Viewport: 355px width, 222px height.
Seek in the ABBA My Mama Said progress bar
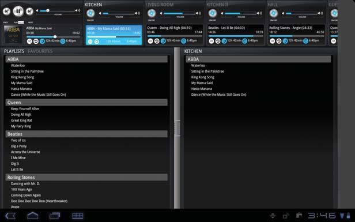click(53, 37)
